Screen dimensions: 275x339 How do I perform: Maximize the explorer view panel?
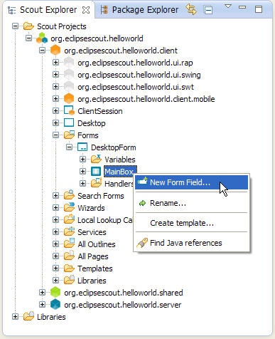(259, 9)
